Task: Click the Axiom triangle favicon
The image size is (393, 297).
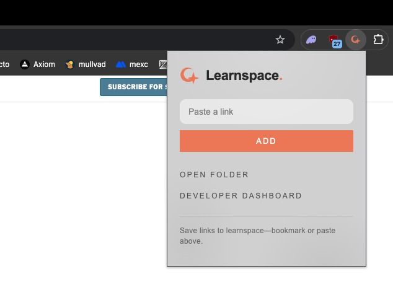Action: point(25,64)
